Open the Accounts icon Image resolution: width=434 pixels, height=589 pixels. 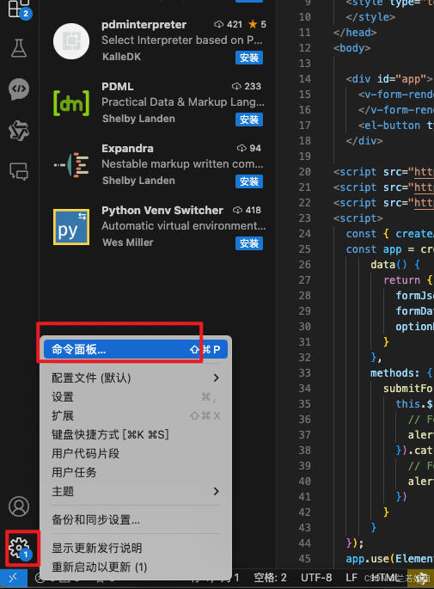click(19, 506)
